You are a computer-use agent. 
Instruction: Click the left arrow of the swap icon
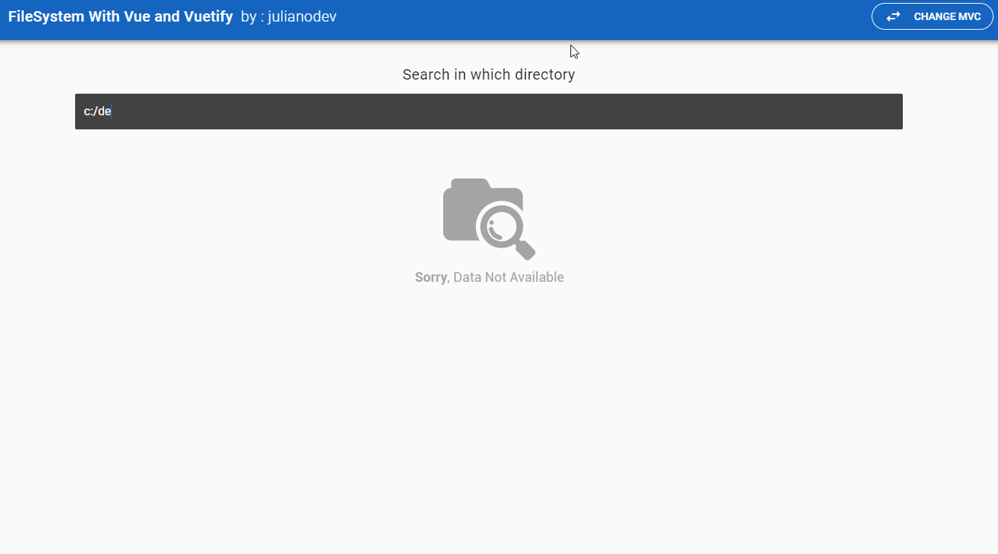pyautogui.click(x=889, y=18)
